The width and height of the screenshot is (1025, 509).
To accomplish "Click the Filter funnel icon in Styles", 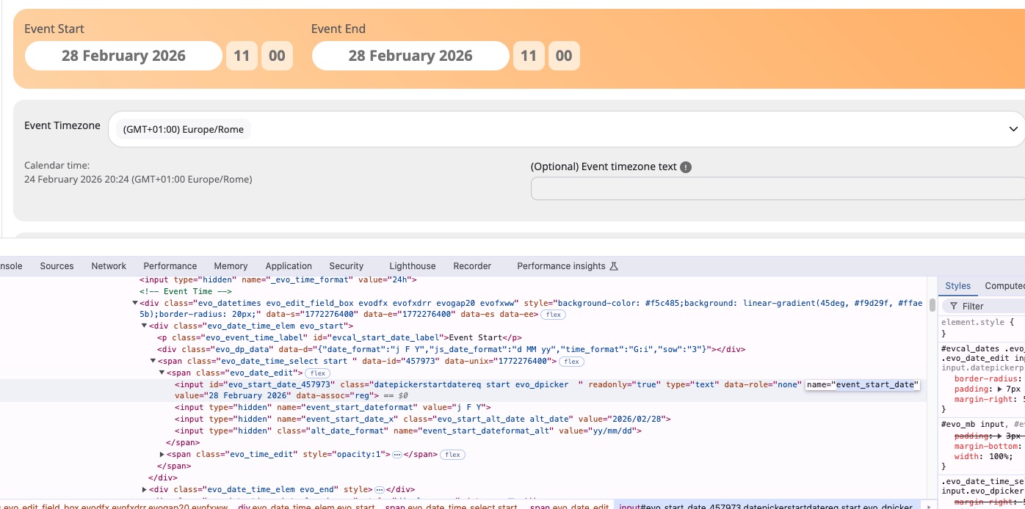I will (953, 307).
